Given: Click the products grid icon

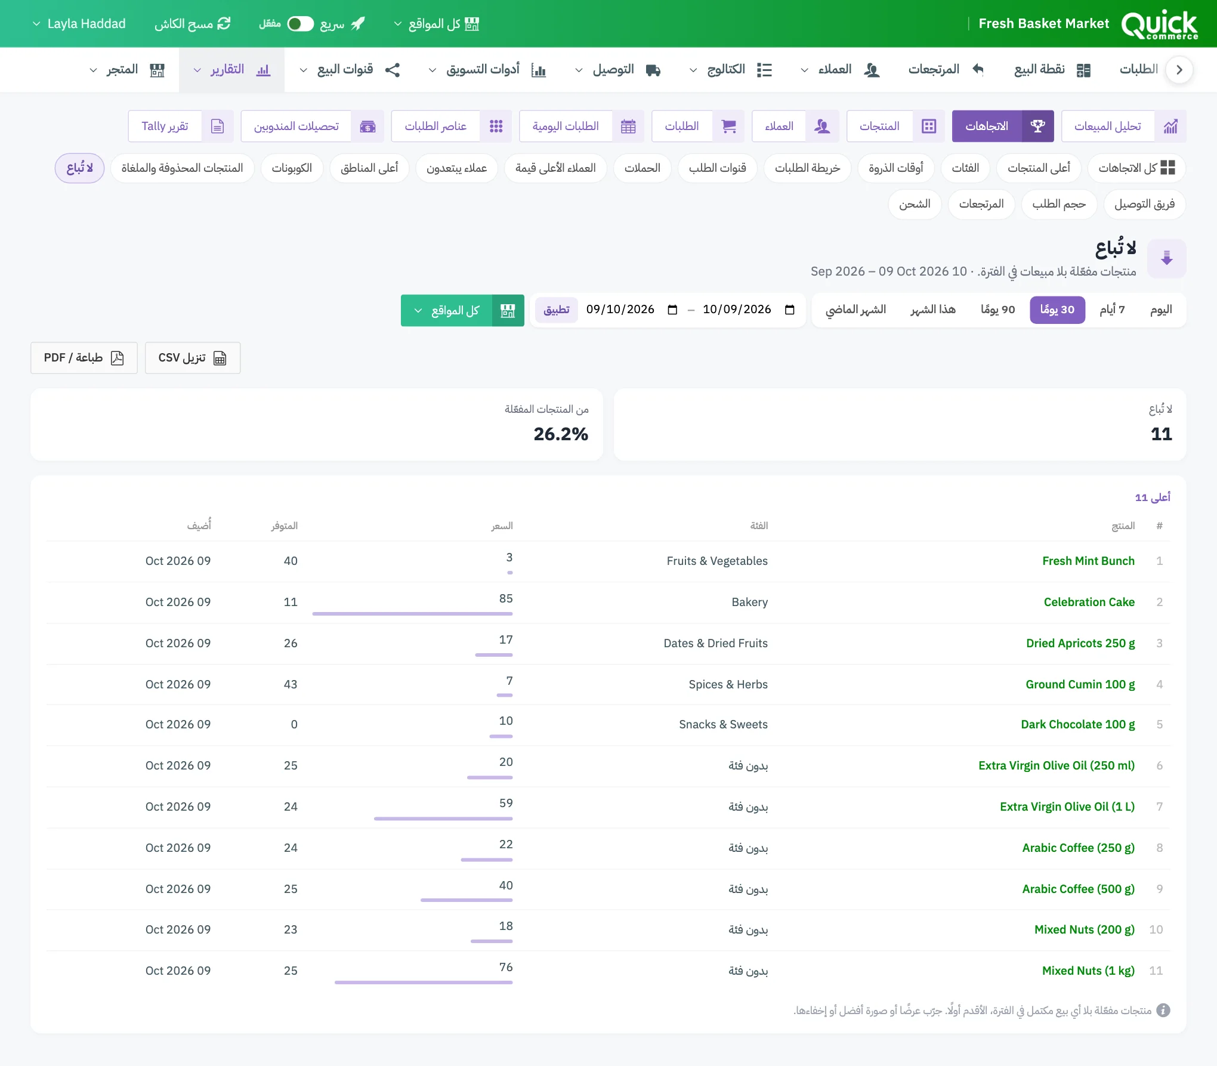Looking at the screenshot, I should pyautogui.click(x=929, y=126).
